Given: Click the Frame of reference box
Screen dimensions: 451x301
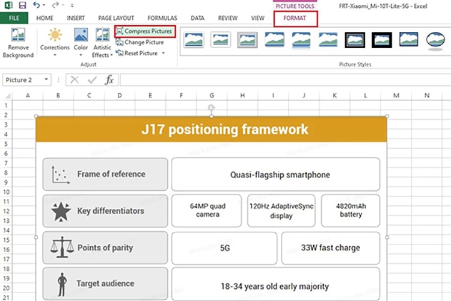Looking at the screenshot, I should point(105,174).
